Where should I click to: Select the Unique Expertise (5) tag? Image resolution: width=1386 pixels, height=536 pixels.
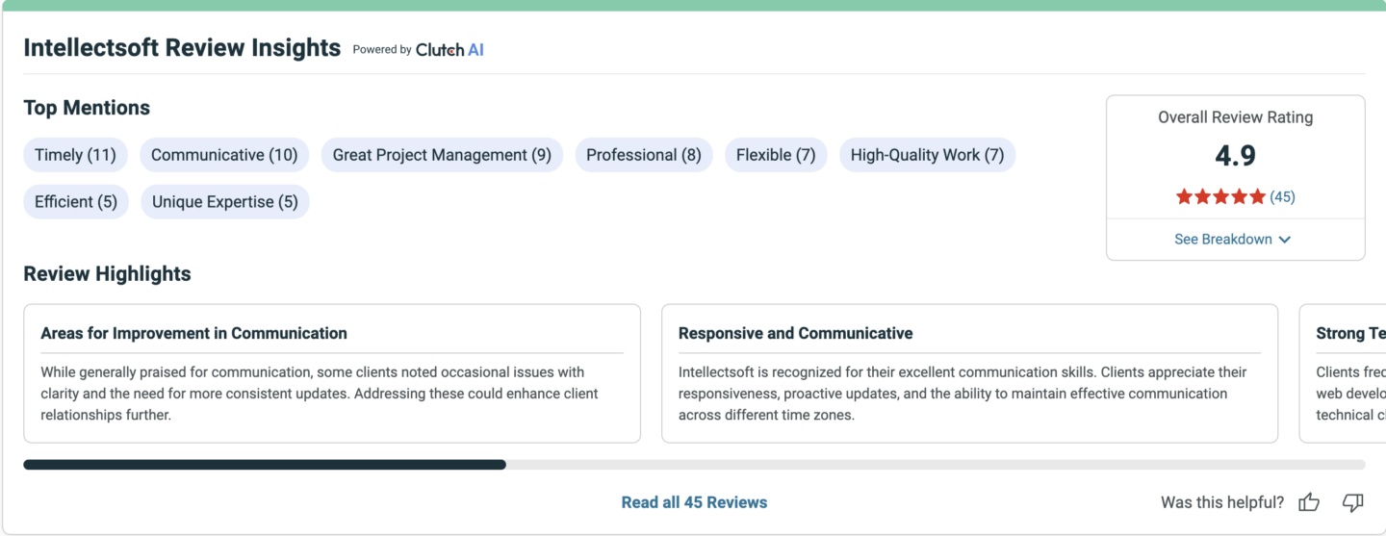tap(225, 202)
